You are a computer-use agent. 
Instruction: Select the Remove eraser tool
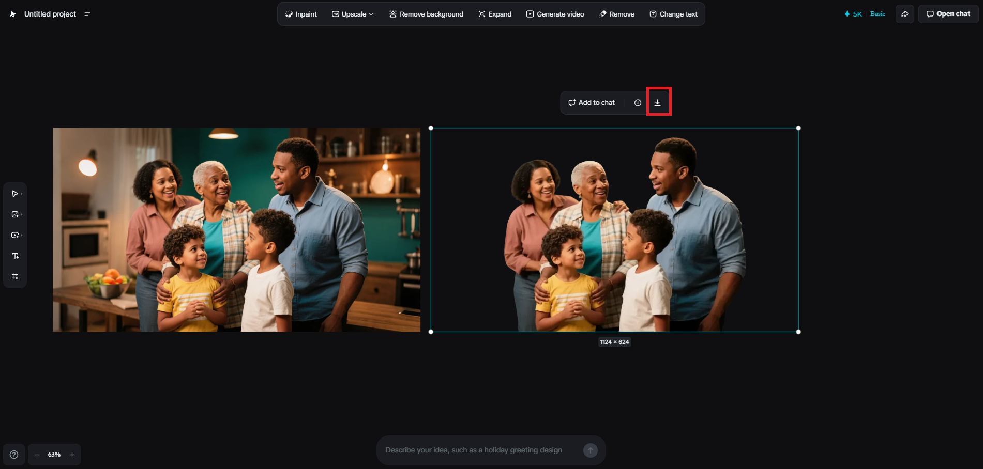(x=617, y=14)
